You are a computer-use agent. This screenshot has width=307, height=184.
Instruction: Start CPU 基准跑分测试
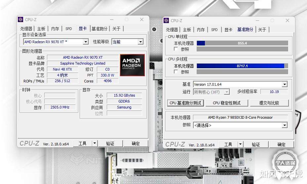tap(185, 103)
